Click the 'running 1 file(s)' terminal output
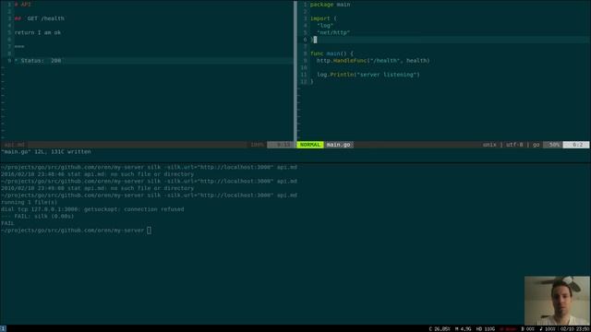 click(29, 202)
